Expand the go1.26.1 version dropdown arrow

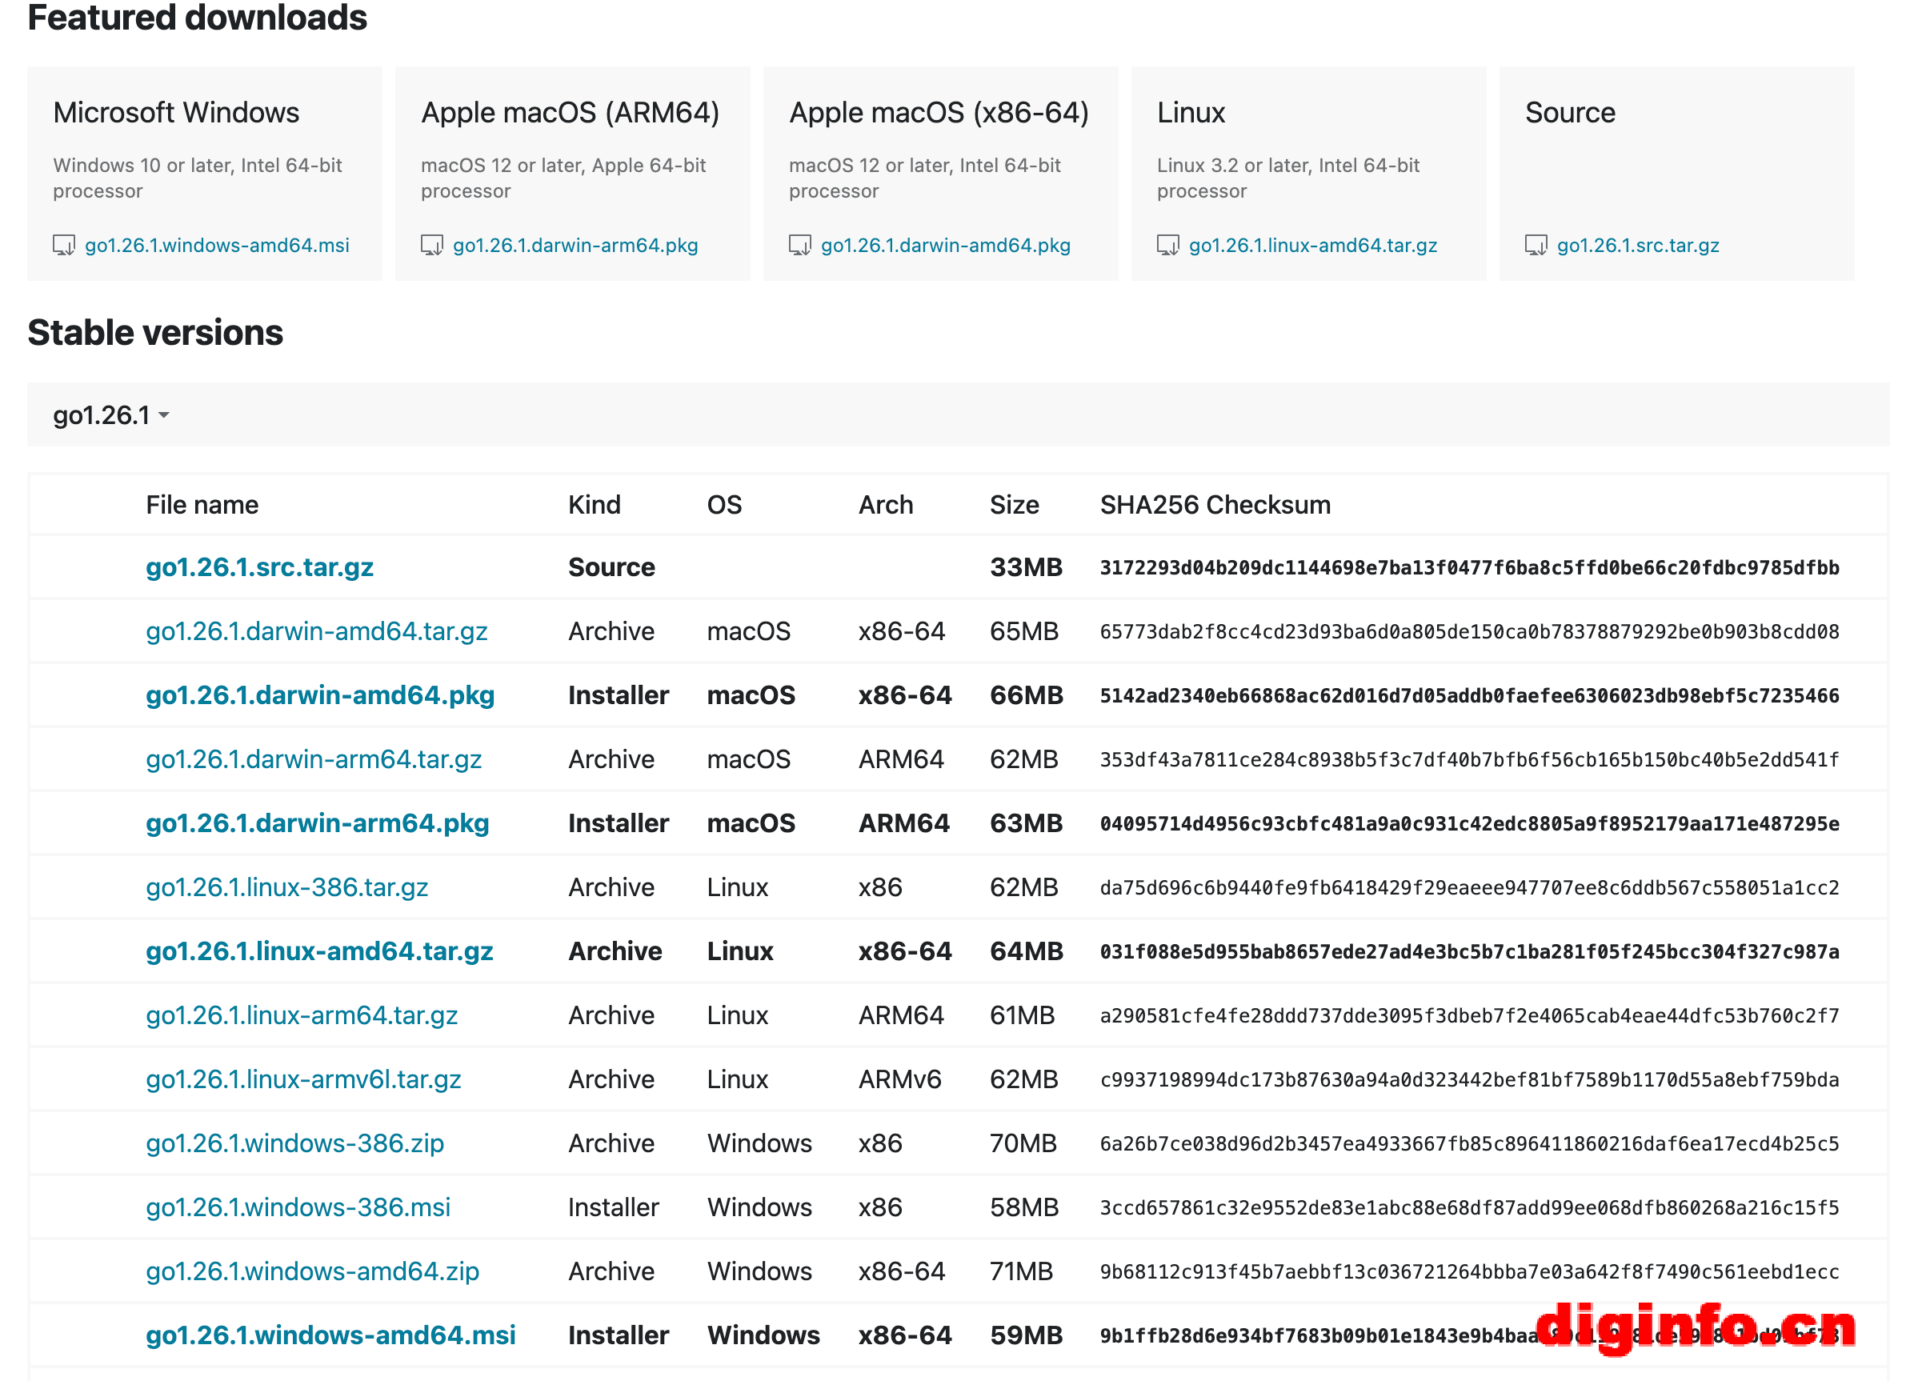[163, 415]
